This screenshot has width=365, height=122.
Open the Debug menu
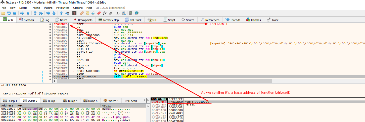[x=23, y=8]
